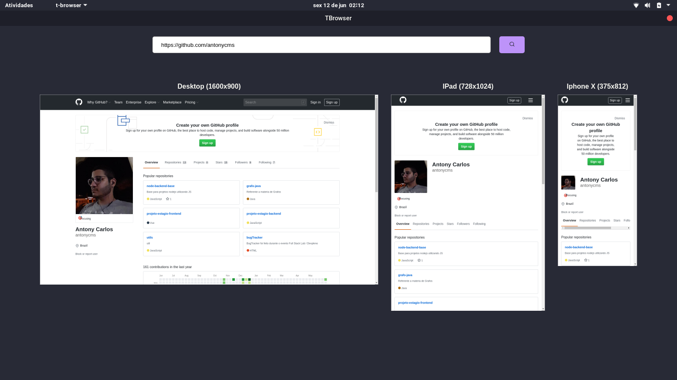Expand the system menu arrow in top bar

pyautogui.click(x=669, y=5)
